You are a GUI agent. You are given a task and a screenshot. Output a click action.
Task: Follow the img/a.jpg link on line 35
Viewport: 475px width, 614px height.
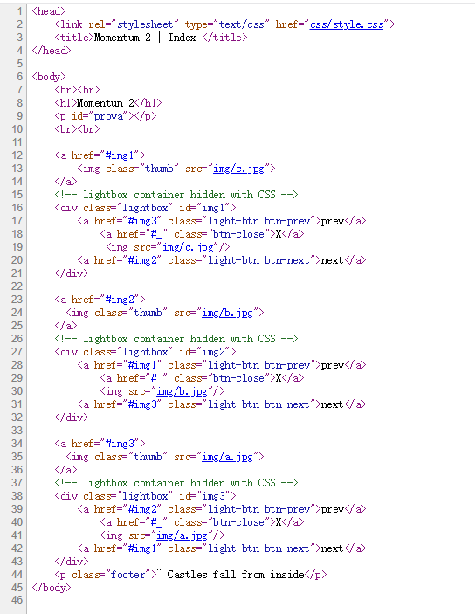pos(227,457)
